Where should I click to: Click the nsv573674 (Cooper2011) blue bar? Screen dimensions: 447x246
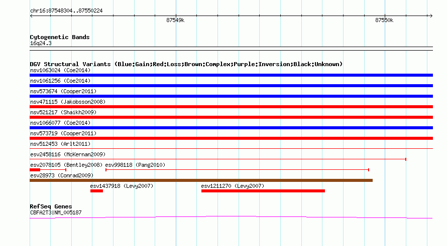(231, 96)
